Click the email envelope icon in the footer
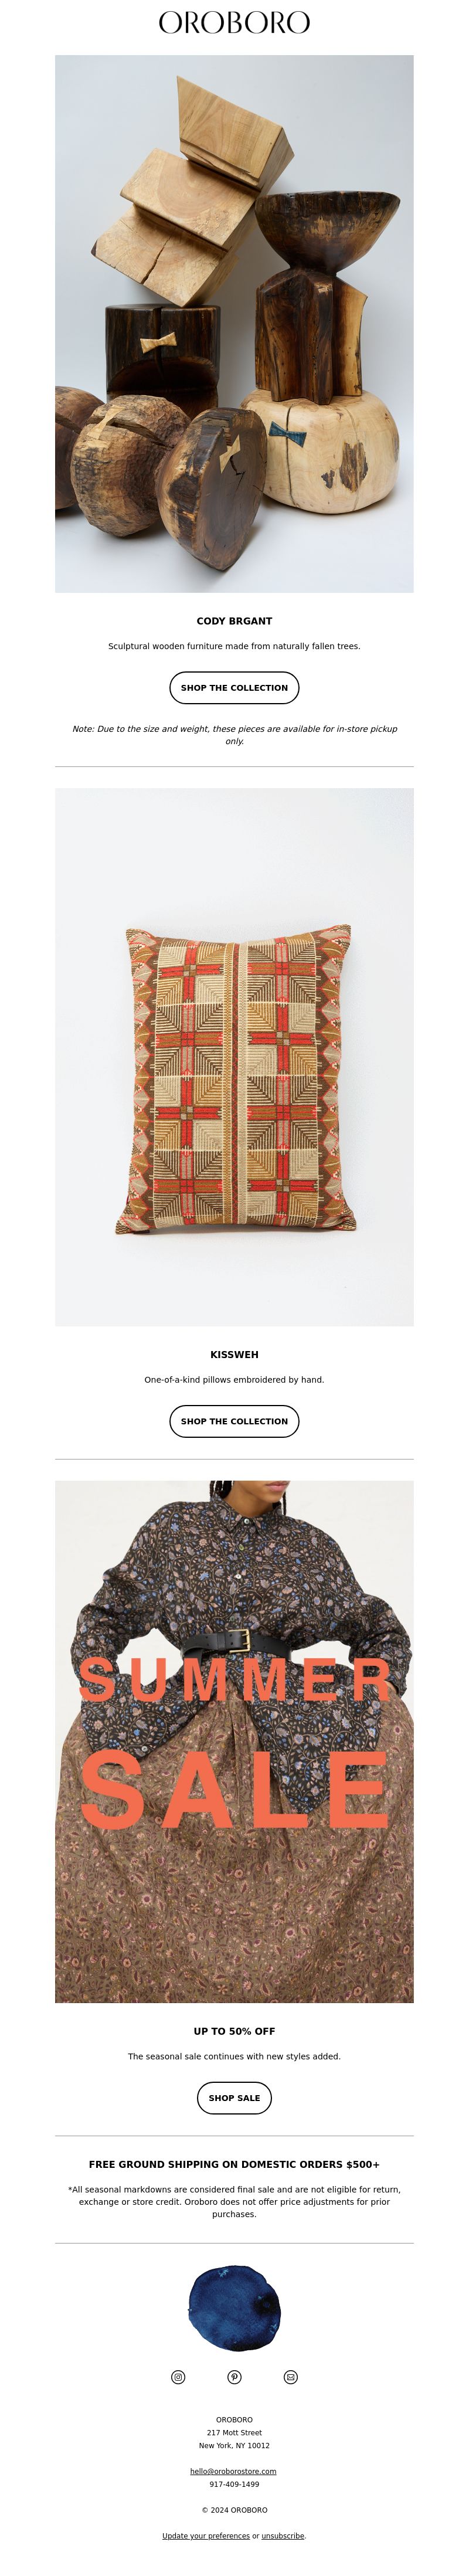Screen dimensions: 469x2576 [291, 2377]
